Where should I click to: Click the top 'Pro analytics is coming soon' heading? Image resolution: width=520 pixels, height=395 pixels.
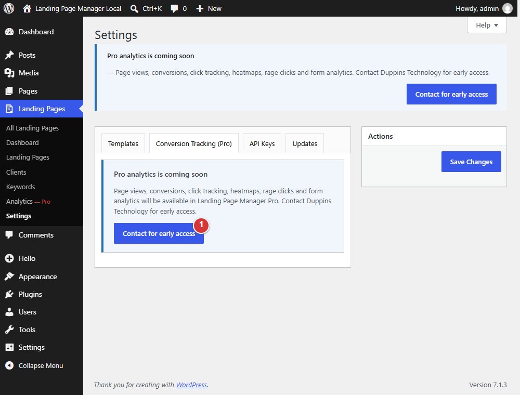tap(151, 56)
